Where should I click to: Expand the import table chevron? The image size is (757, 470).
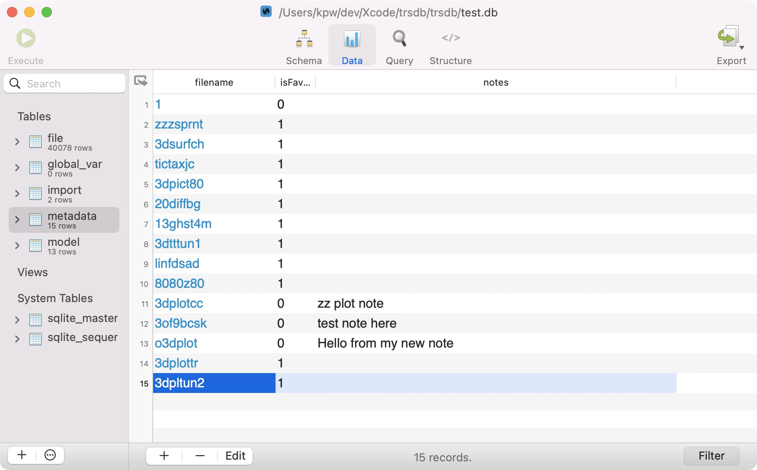[17, 193]
